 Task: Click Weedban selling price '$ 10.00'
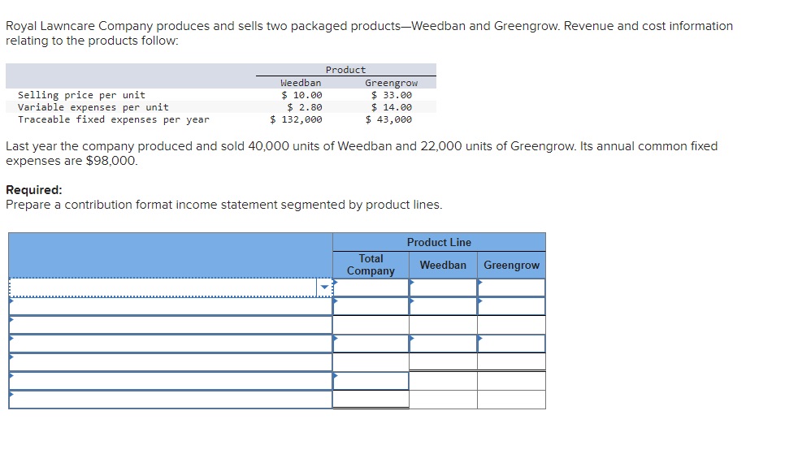tap(301, 95)
